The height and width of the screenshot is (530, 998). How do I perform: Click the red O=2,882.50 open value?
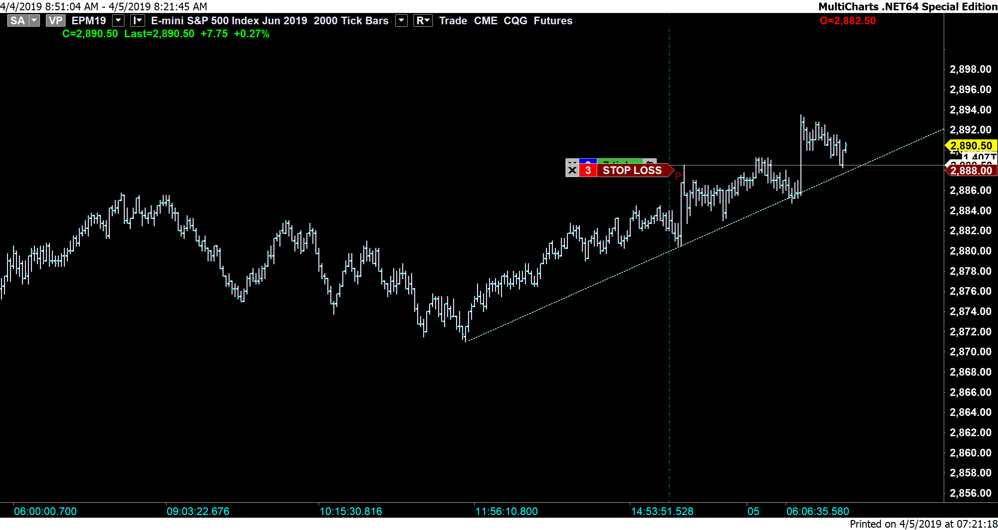pos(848,21)
